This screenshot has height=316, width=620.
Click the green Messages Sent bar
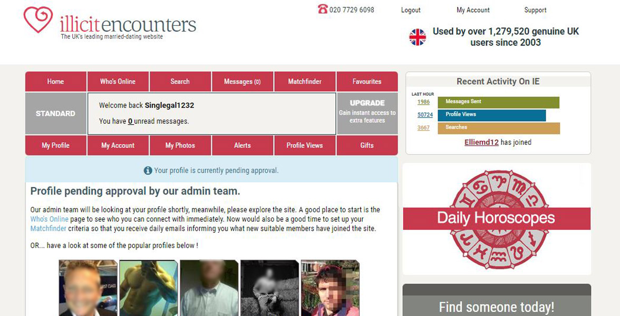click(x=498, y=102)
